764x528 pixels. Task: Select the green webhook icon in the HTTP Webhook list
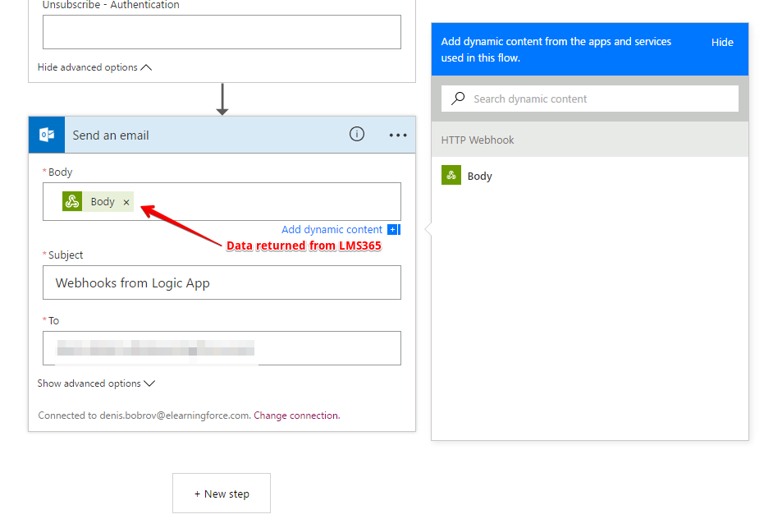(x=451, y=176)
